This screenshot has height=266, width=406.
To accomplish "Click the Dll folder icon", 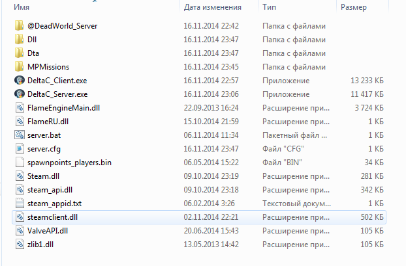I will coord(19,40).
